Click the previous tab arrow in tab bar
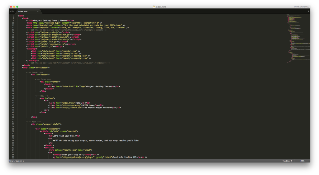Viewport: 319px width, 175px height. pyautogui.click(x=11, y=11)
